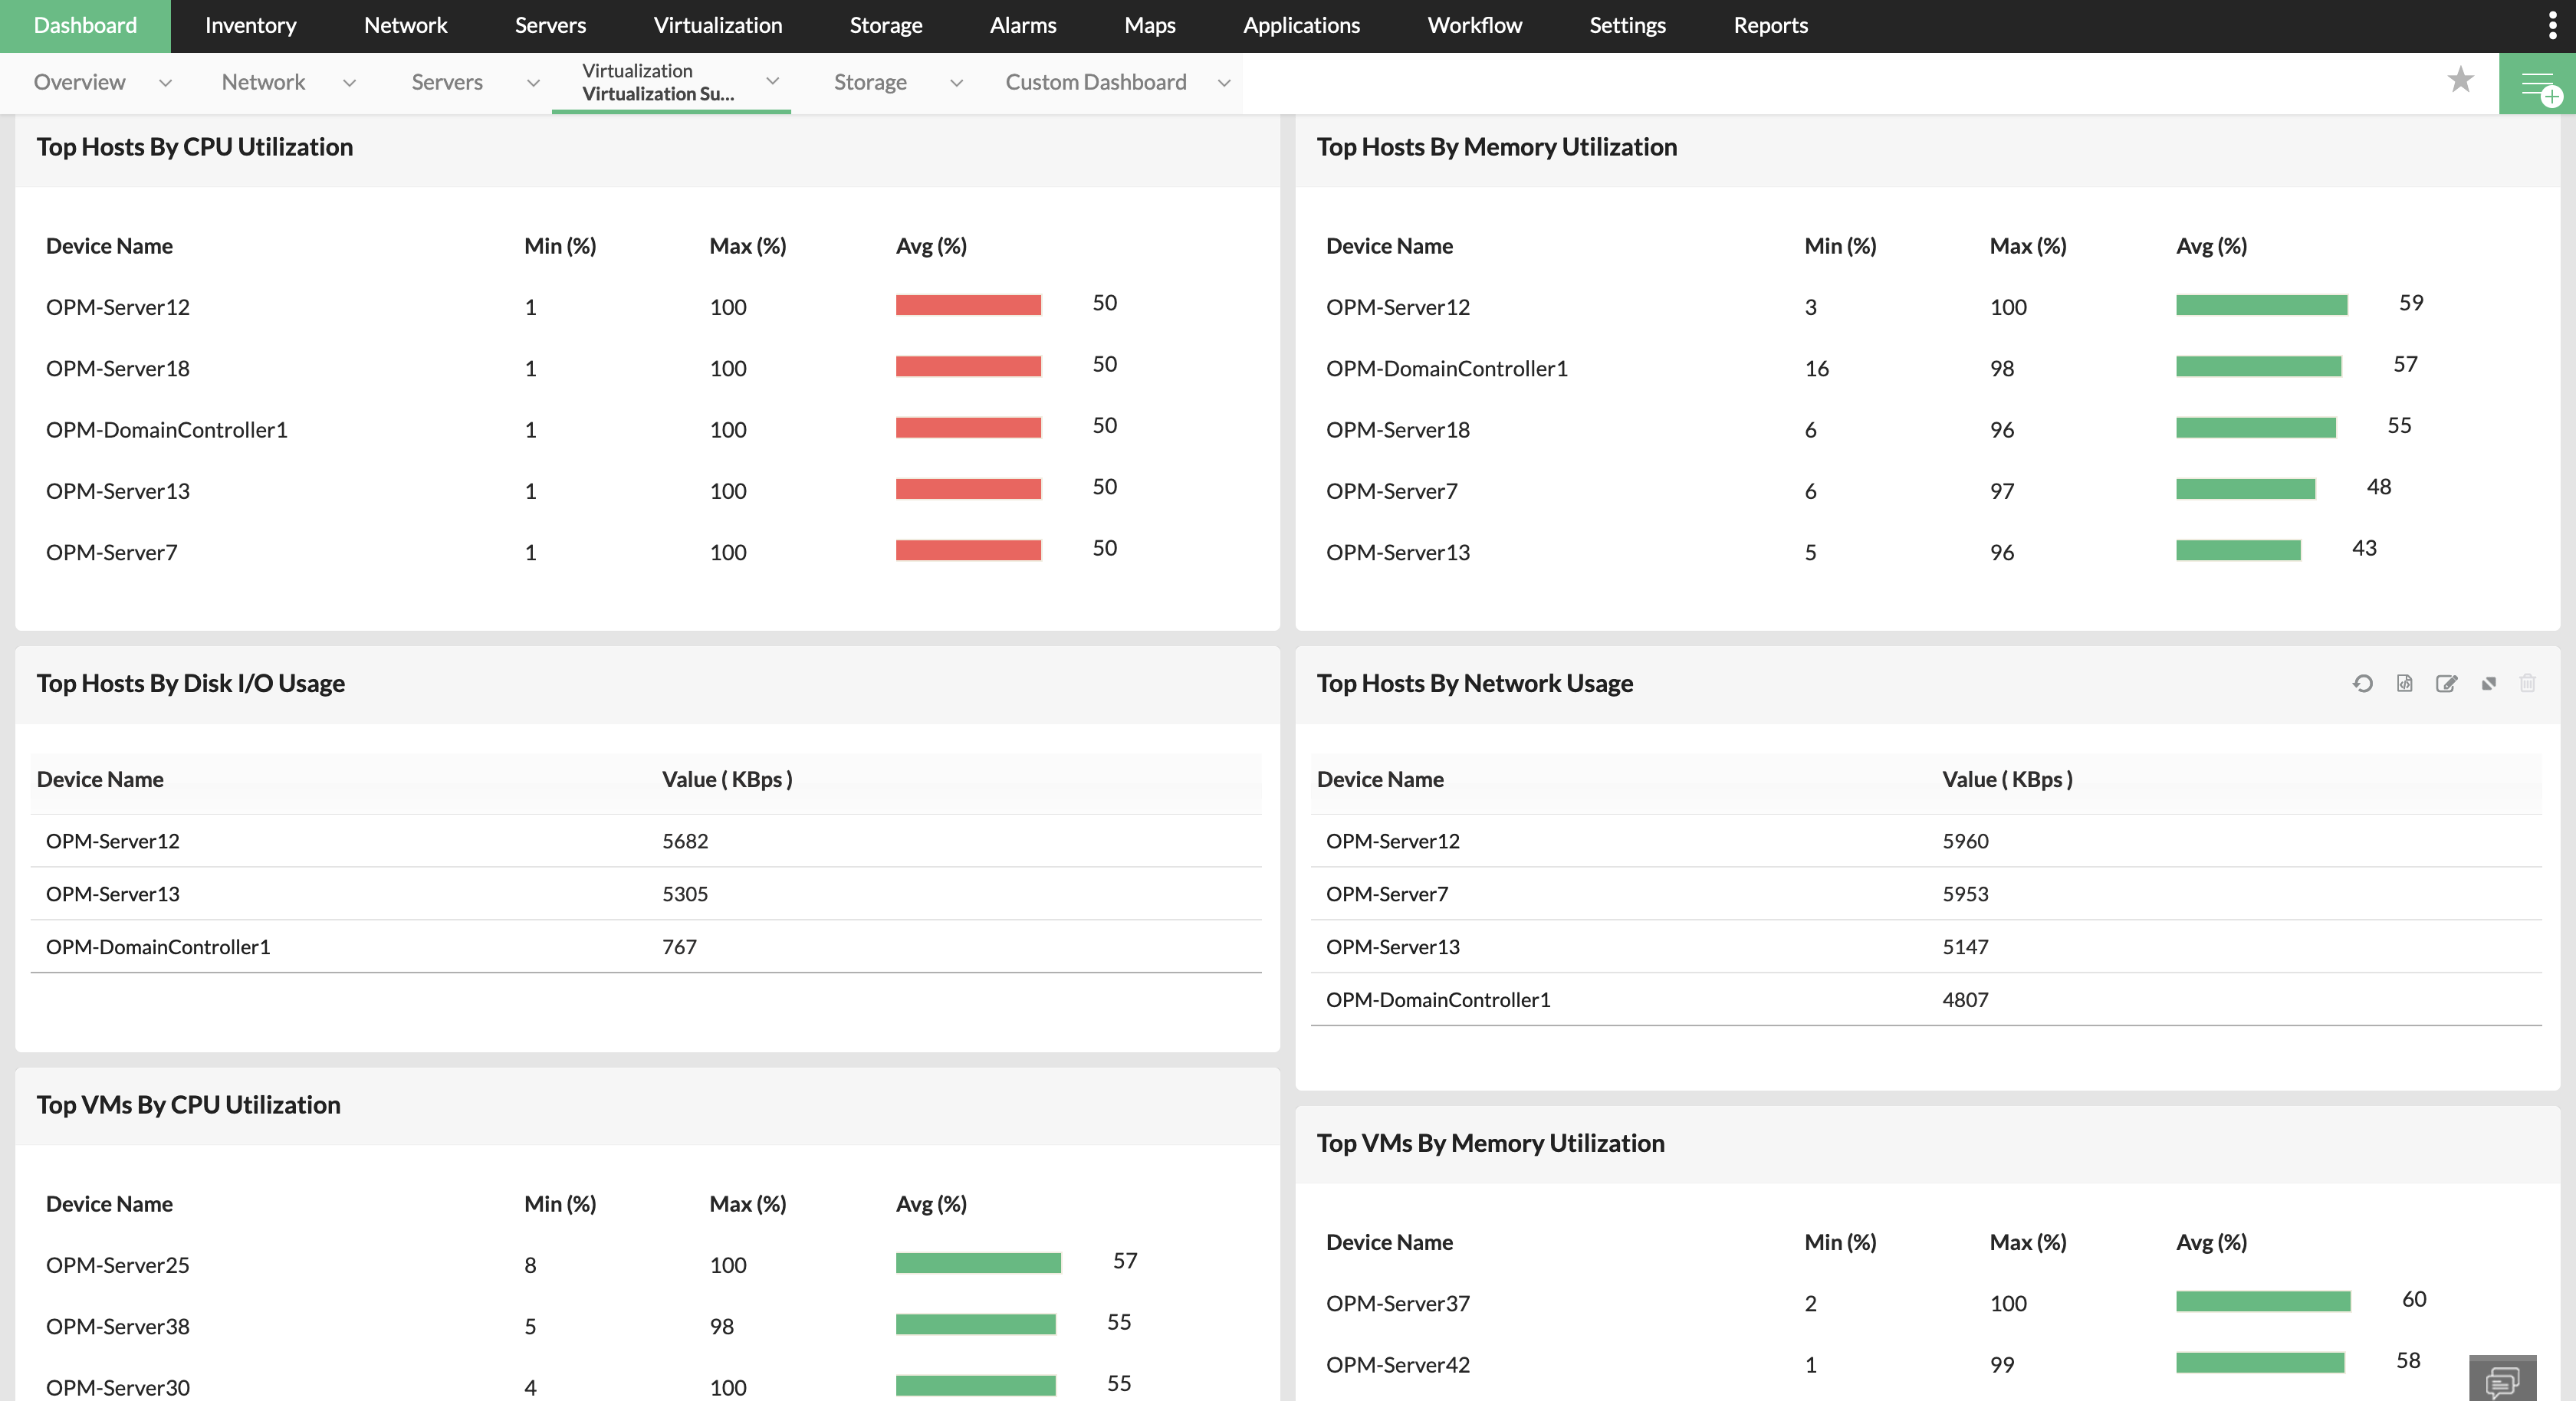Open the Inventory menu

click(x=250, y=26)
